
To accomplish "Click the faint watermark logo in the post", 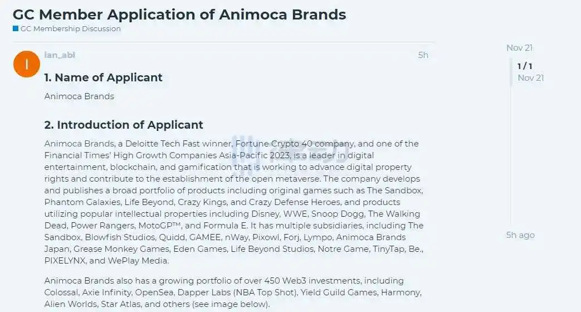I will click(290, 150).
